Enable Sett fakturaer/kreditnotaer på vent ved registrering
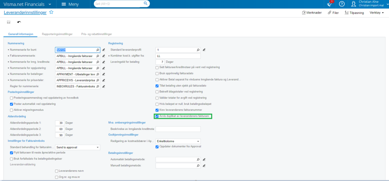 (157, 67)
